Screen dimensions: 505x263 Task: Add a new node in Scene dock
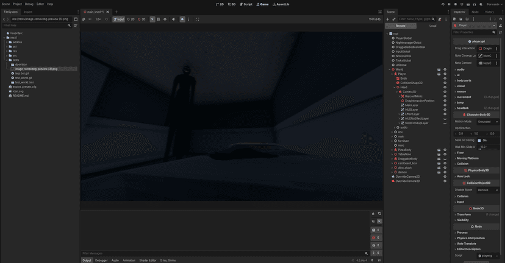387,19
